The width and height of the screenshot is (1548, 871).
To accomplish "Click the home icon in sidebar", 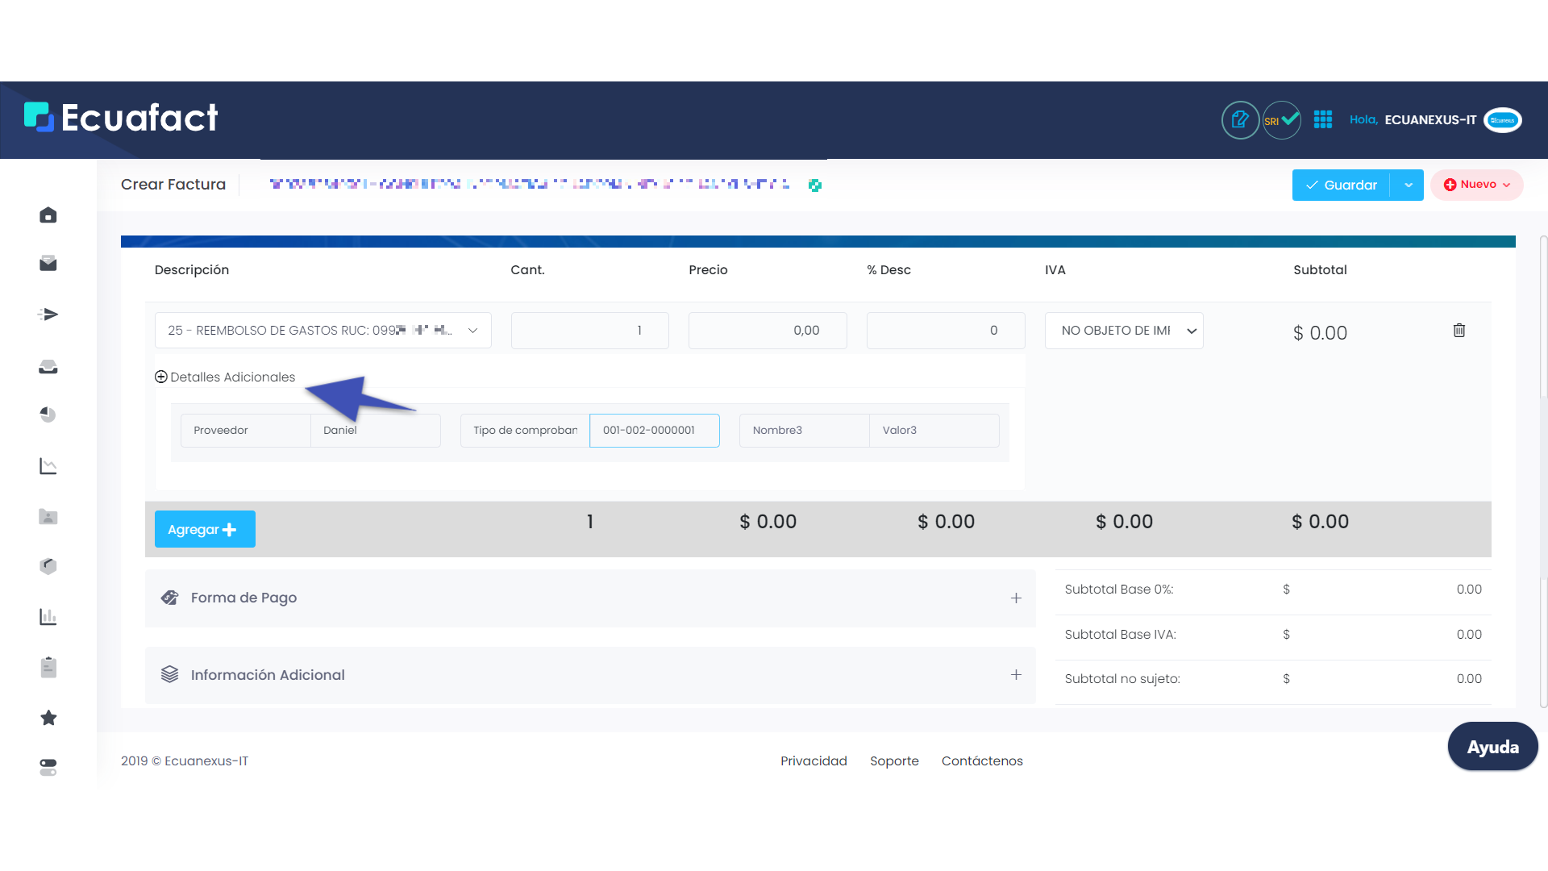I will (x=48, y=215).
